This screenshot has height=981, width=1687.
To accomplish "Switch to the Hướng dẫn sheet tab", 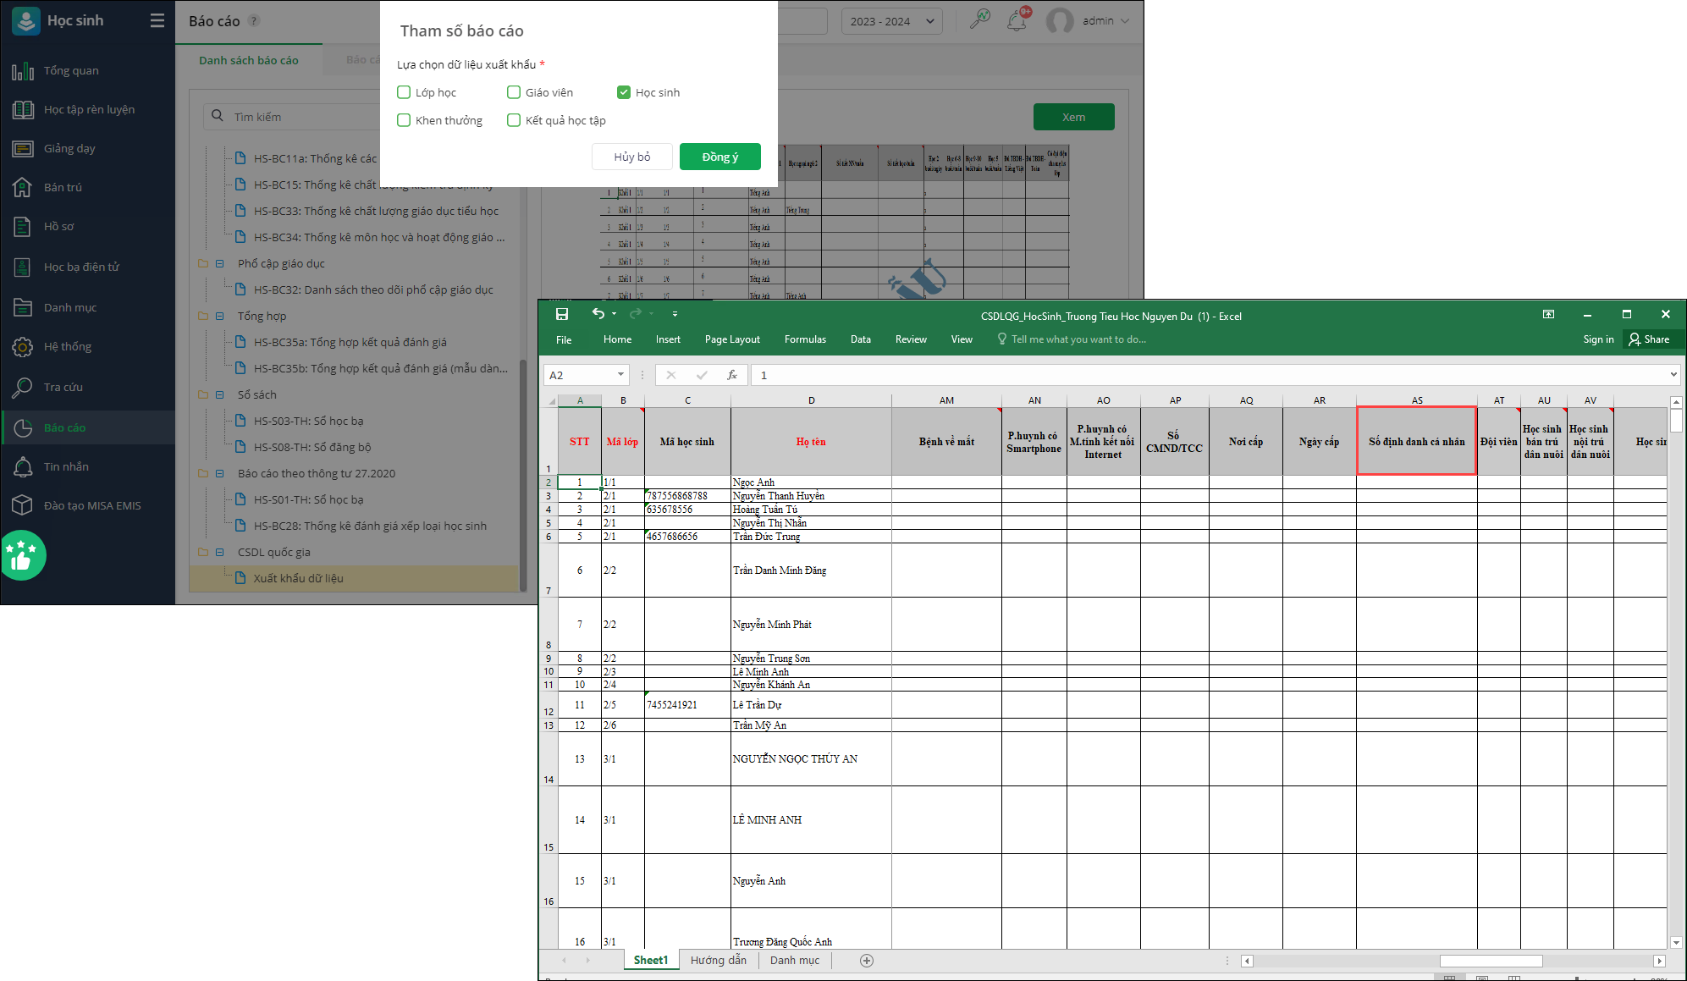I will pyautogui.click(x=718, y=960).
